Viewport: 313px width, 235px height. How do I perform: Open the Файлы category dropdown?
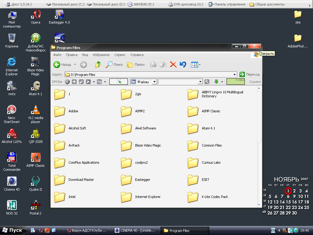click(x=154, y=81)
